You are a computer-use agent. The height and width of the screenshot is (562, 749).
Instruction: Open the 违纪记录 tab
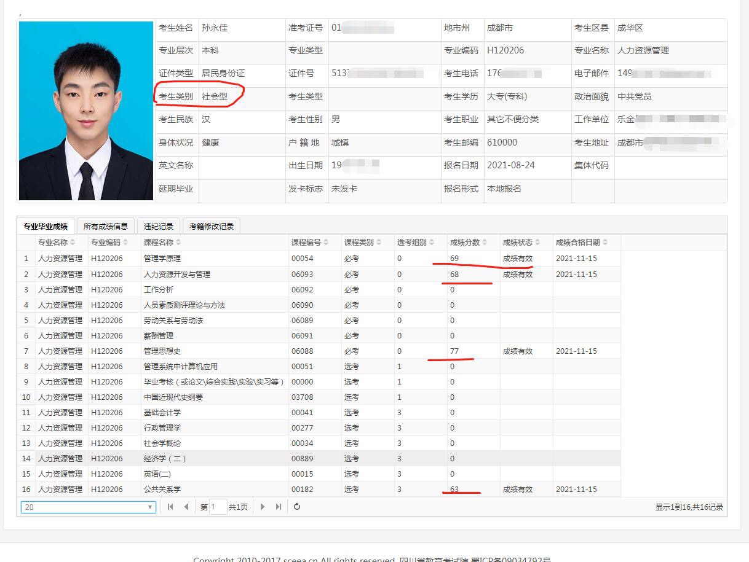[x=159, y=226]
